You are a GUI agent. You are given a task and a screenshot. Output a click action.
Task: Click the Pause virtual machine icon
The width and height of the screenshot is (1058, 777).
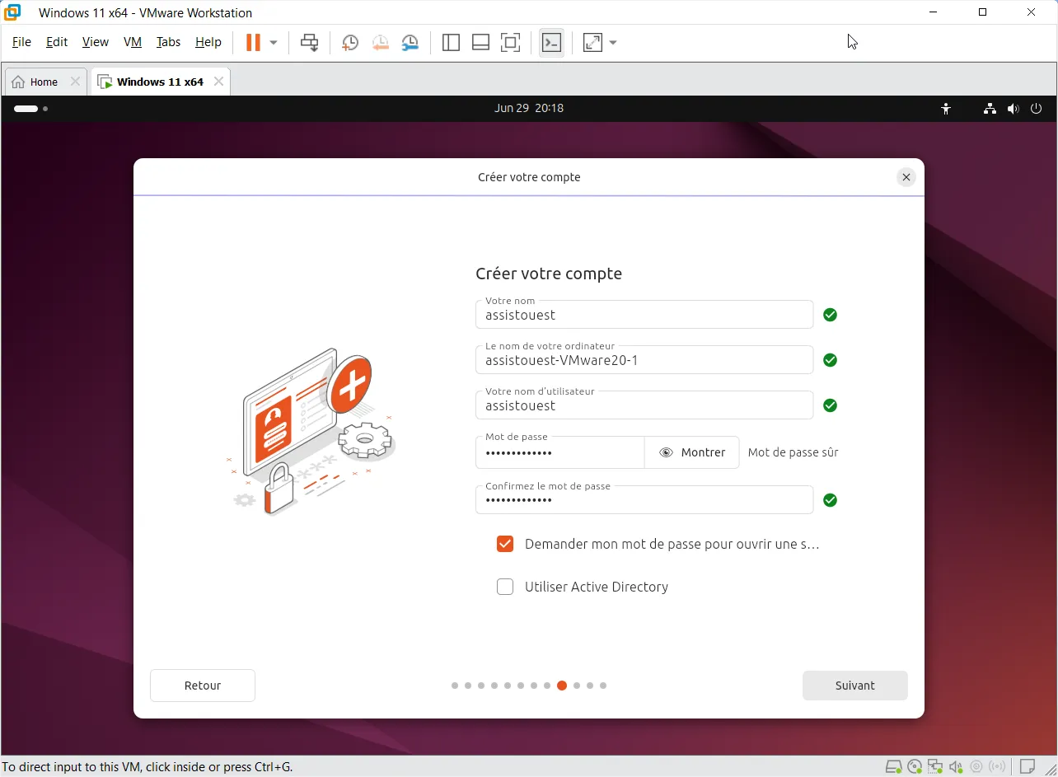(253, 42)
